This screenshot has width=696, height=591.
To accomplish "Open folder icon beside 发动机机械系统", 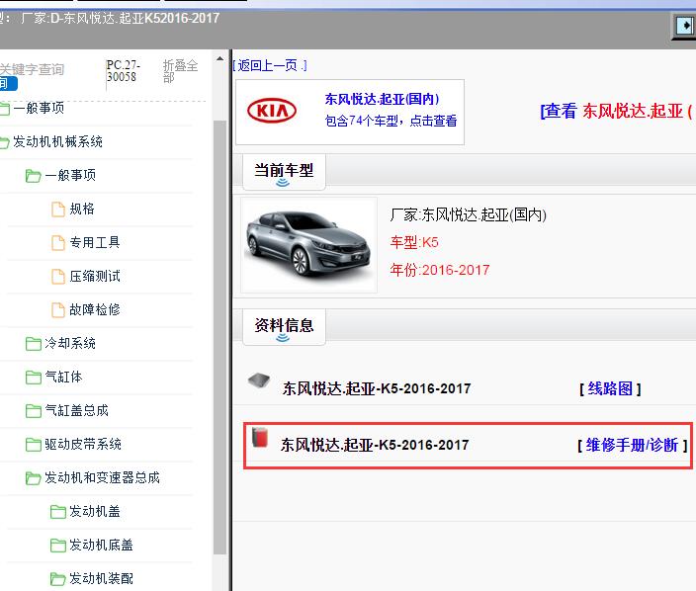I will click(4, 142).
